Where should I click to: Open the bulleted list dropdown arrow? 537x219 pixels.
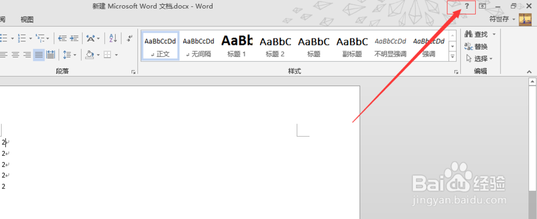click(12, 38)
